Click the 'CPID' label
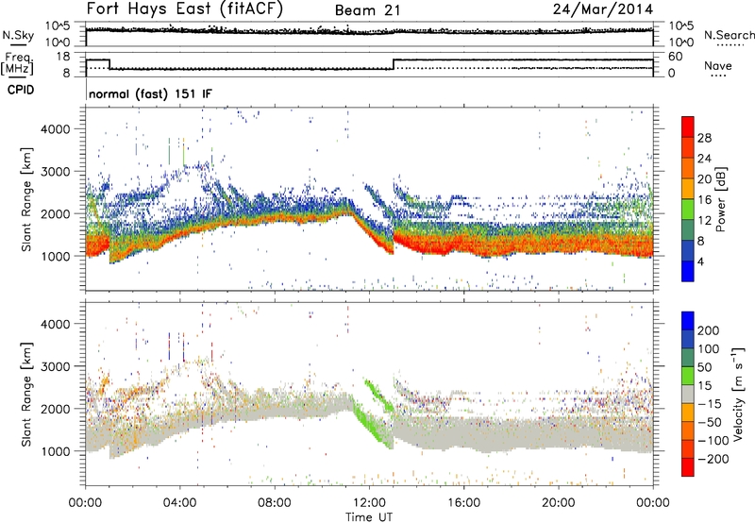This screenshot has width=755, height=523. [x=21, y=90]
